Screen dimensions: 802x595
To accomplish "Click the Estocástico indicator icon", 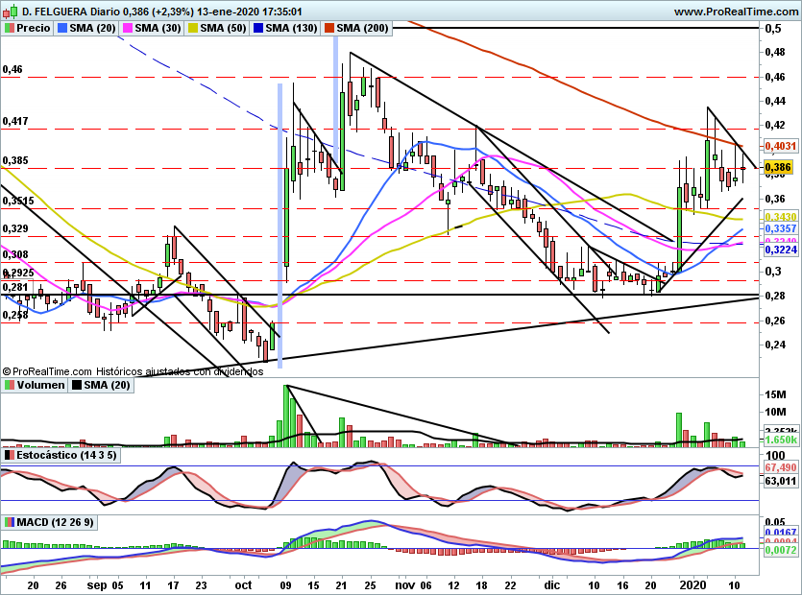I will 10,456.
